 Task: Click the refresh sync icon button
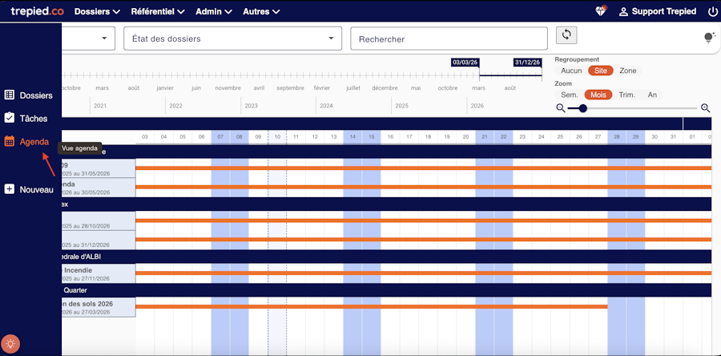pyautogui.click(x=566, y=34)
